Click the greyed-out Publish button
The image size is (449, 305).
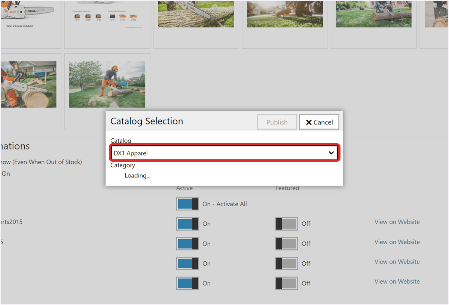[x=277, y=122]
